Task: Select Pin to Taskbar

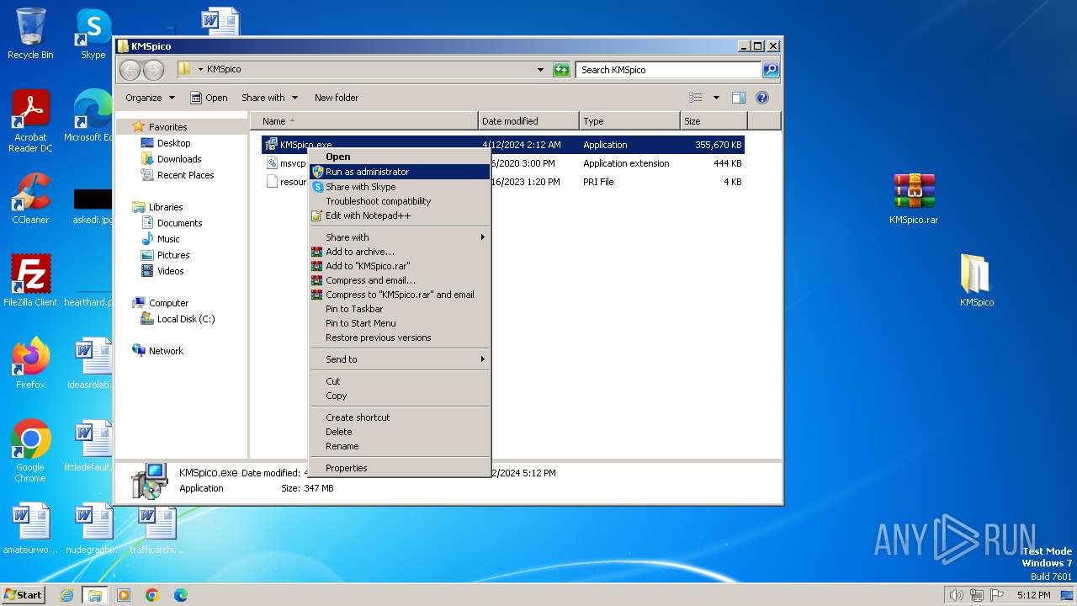Action: pos(400,309)
